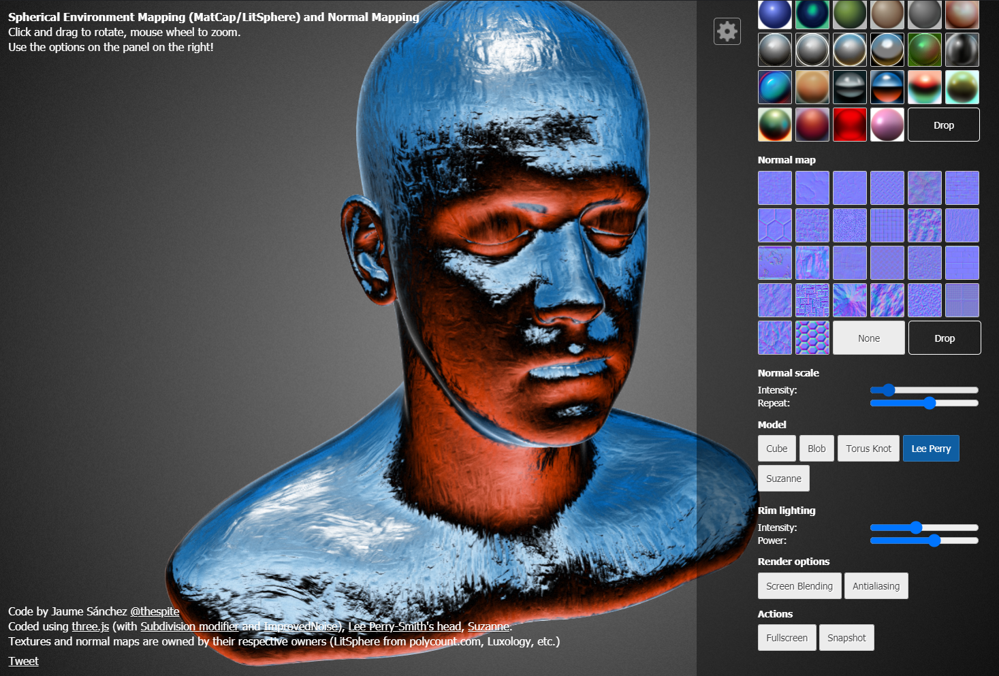Click the Fullscreen action button
Viewport: 999px width, 676px height.
click(787, 638)
